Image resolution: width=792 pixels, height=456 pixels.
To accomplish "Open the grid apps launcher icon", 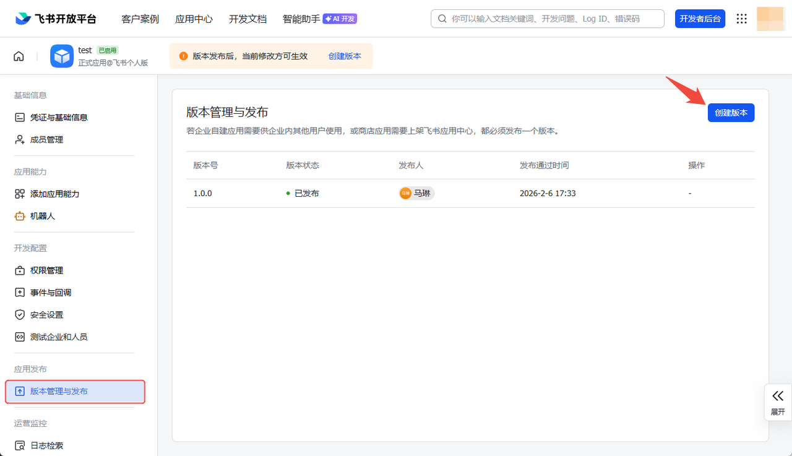I will (741, 19).
